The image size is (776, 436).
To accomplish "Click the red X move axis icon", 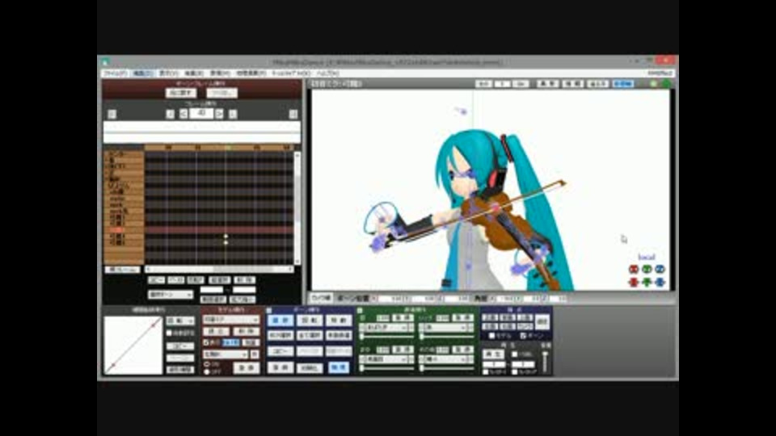I will point(634,283).
